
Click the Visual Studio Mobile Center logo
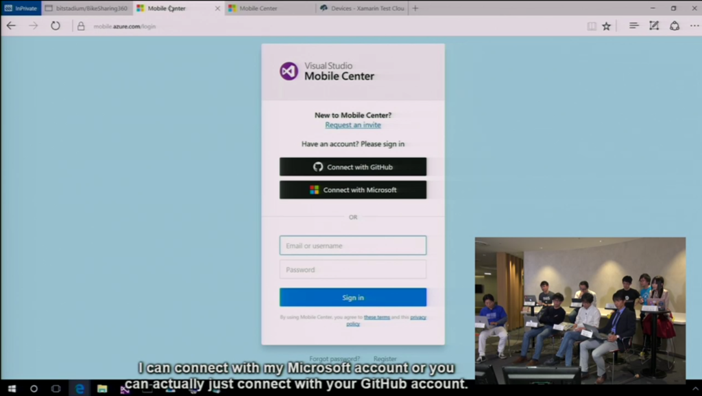[327, 71]
